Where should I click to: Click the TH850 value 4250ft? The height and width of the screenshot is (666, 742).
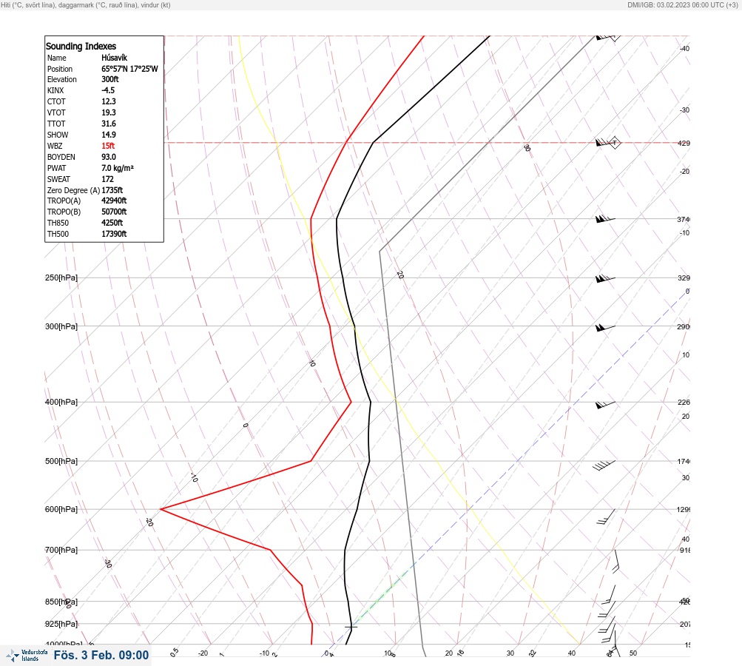point(112,223)
